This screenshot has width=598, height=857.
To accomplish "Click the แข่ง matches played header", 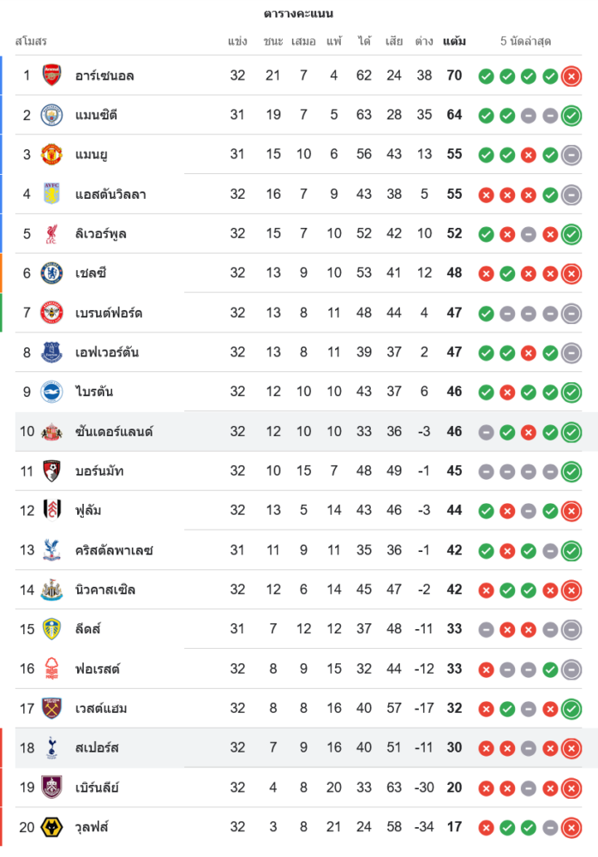I will point(237,41).
